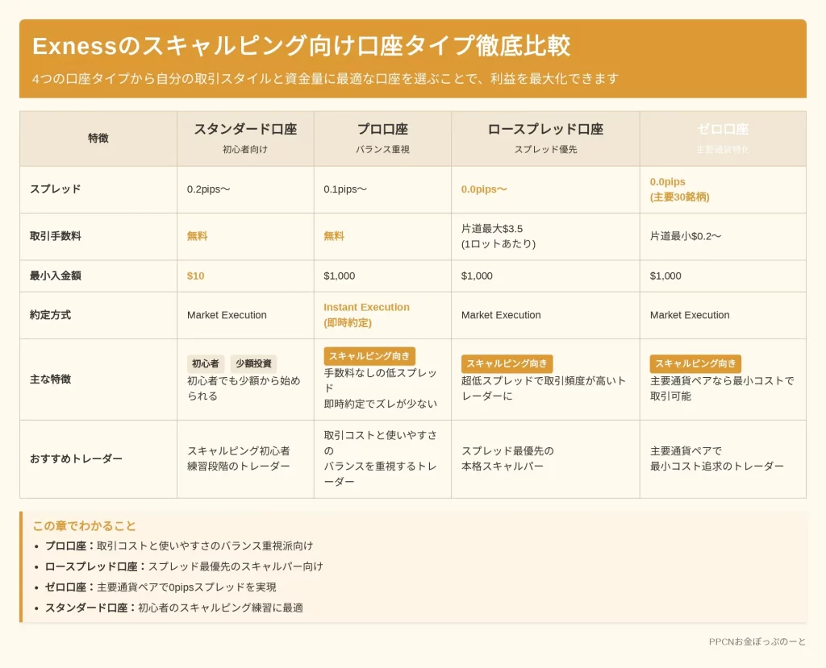This screenshot has width=826, height=668.
Task: Click the "スプレッド" row label
Action: pos(56,189)
